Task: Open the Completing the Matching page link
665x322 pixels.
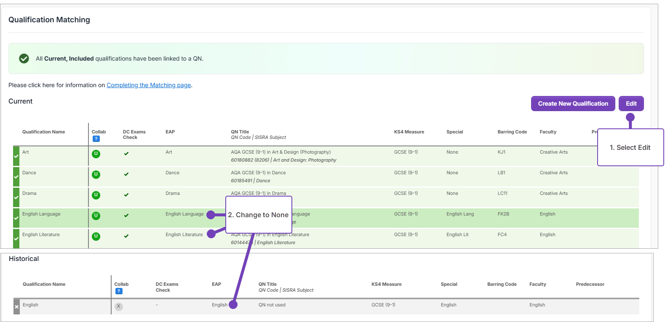Action: pos(149,85)
